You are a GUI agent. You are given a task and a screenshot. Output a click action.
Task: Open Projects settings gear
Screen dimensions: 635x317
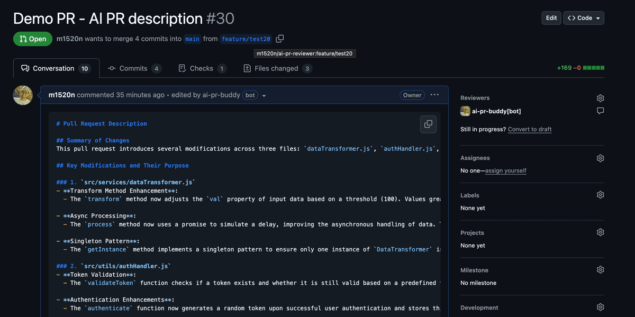tap(600, 232)
